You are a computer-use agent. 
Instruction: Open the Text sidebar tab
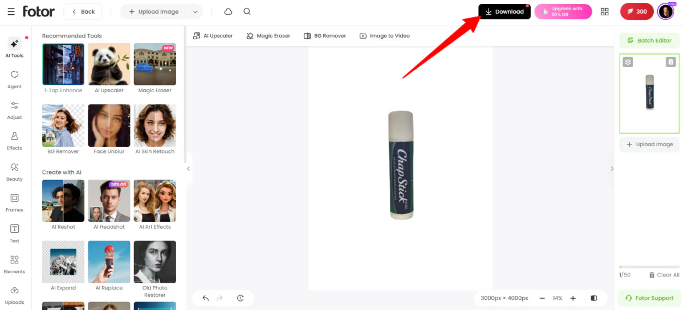coord(15,234)
